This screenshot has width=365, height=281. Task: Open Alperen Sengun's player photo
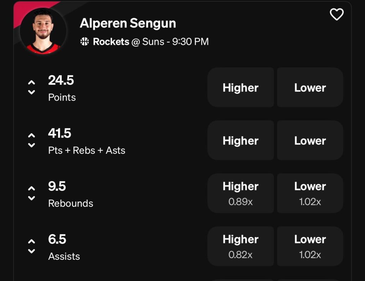pyautogui.click(x=43, y=31)
